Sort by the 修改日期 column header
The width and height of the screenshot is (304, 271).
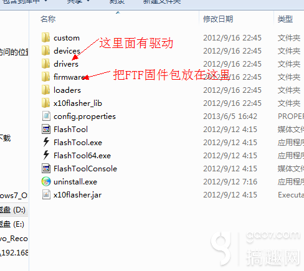point(218,19)
